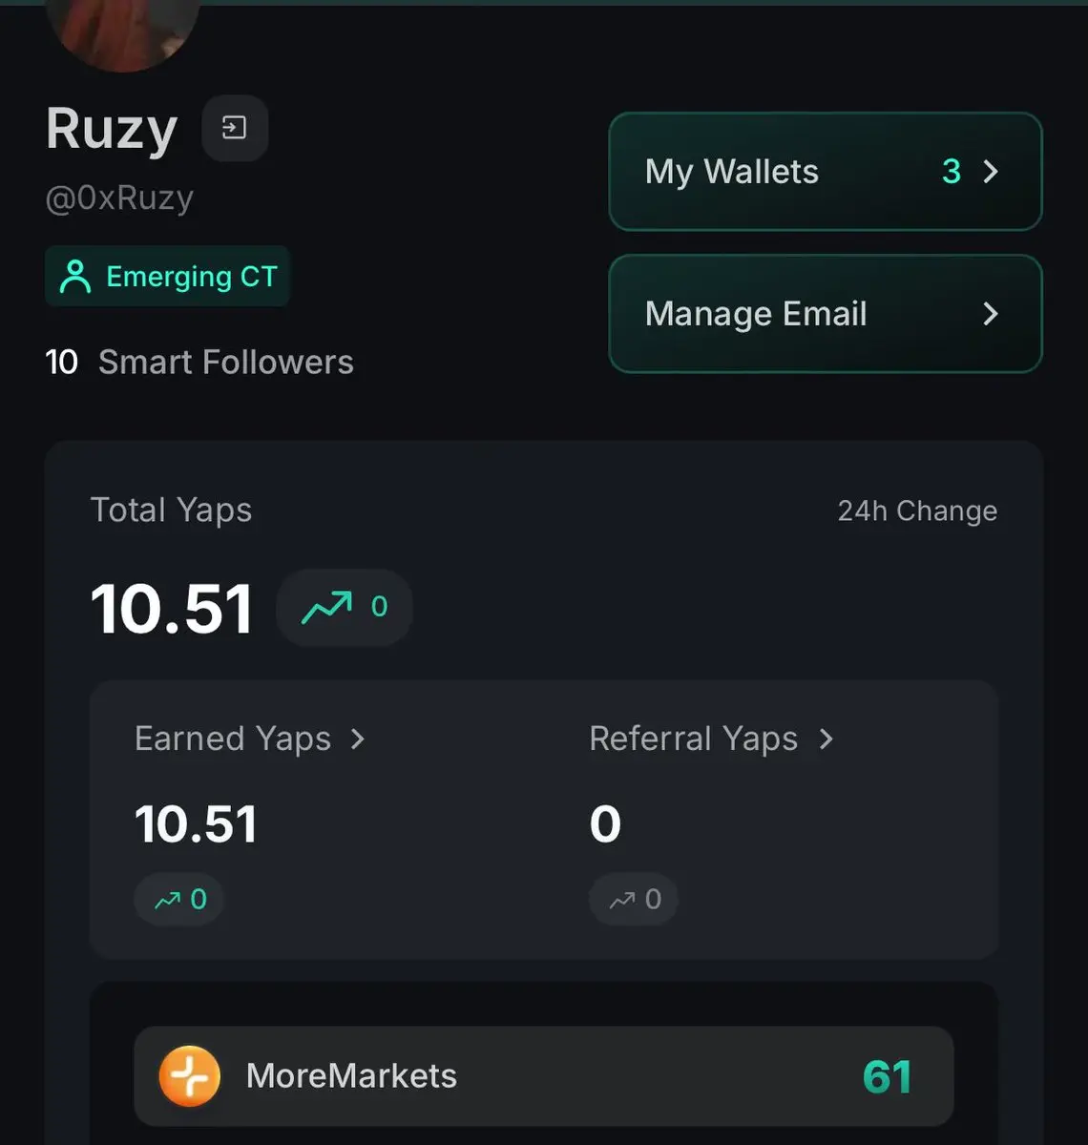Click the MoreMarkets score 61
The height and width of the screenshot is (1145, 1088).
887,1077
